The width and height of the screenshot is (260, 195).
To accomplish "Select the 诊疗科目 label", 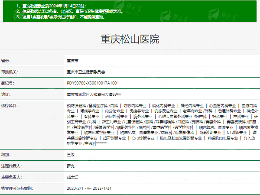I will (x=10, y=106).
